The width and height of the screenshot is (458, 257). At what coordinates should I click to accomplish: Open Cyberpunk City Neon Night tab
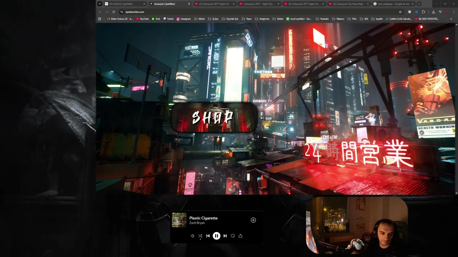click(x=348, y=4)
